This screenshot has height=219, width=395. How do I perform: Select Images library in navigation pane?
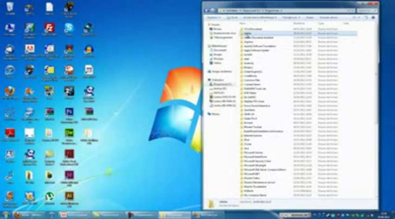click(x=216, y=54)
